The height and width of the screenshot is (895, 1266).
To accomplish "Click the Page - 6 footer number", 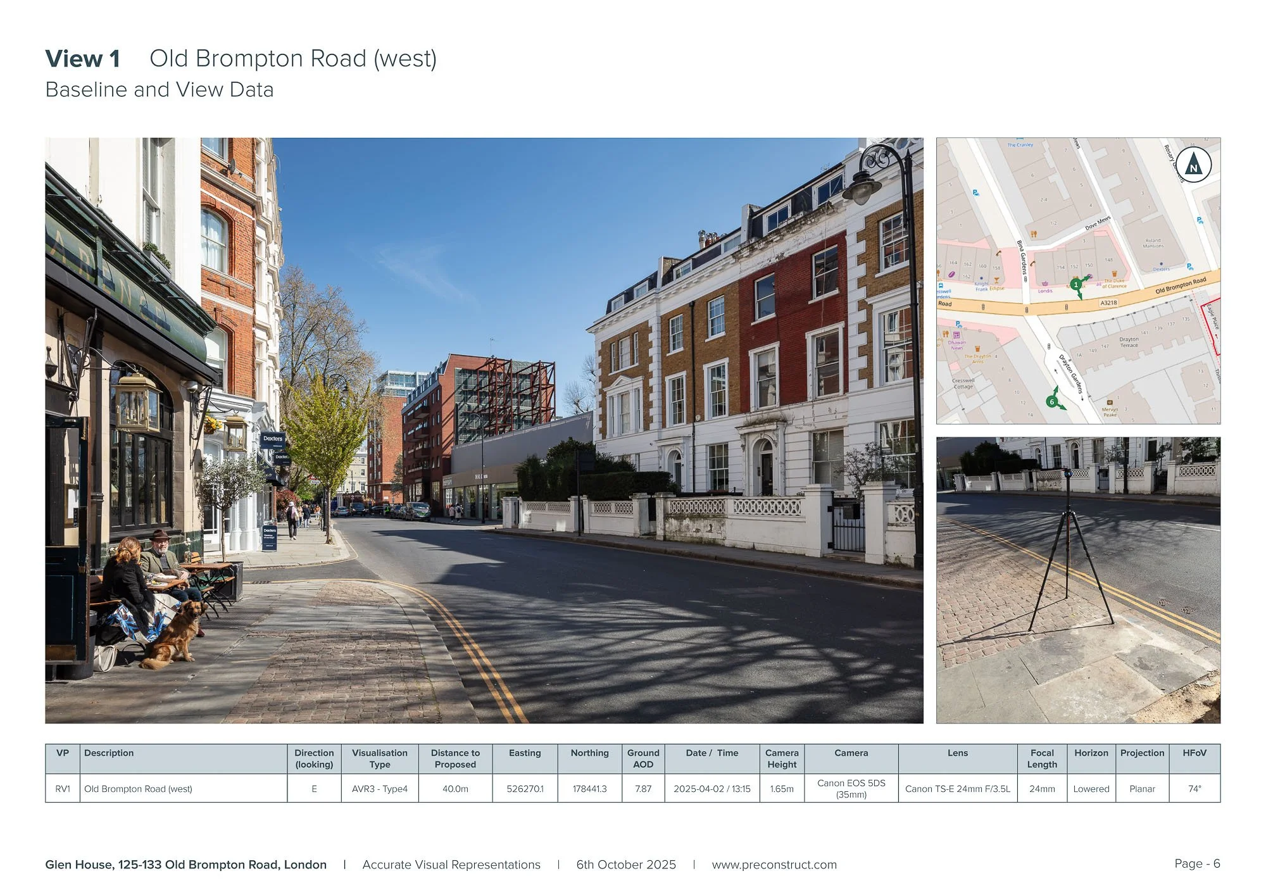I will (1196, 864).
